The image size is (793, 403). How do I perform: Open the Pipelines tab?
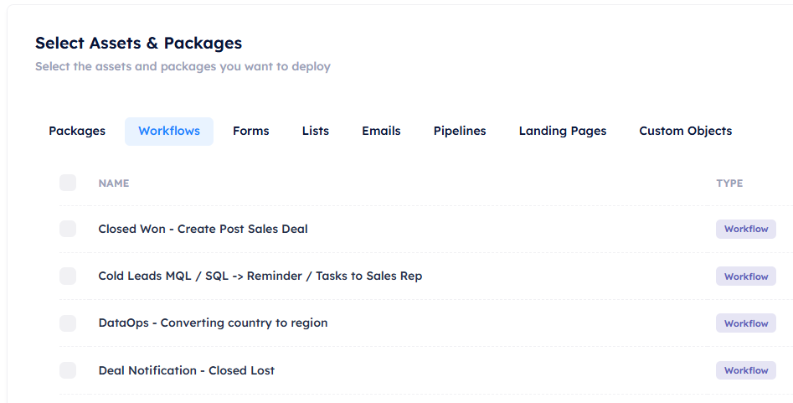(x=460, y=131)
